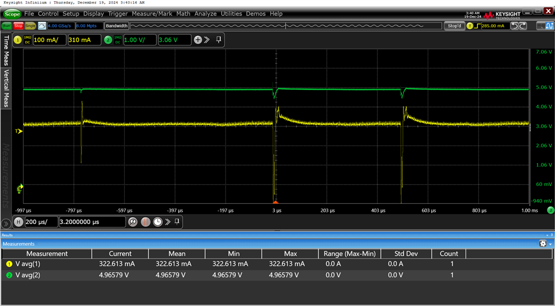Click the channel ground reference marker

pos(20,188)
